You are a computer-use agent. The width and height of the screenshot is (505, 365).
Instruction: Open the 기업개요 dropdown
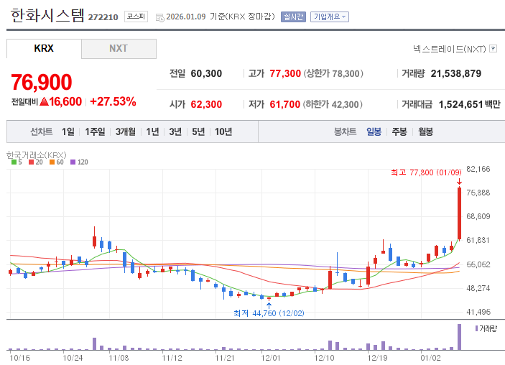[330, 17]
